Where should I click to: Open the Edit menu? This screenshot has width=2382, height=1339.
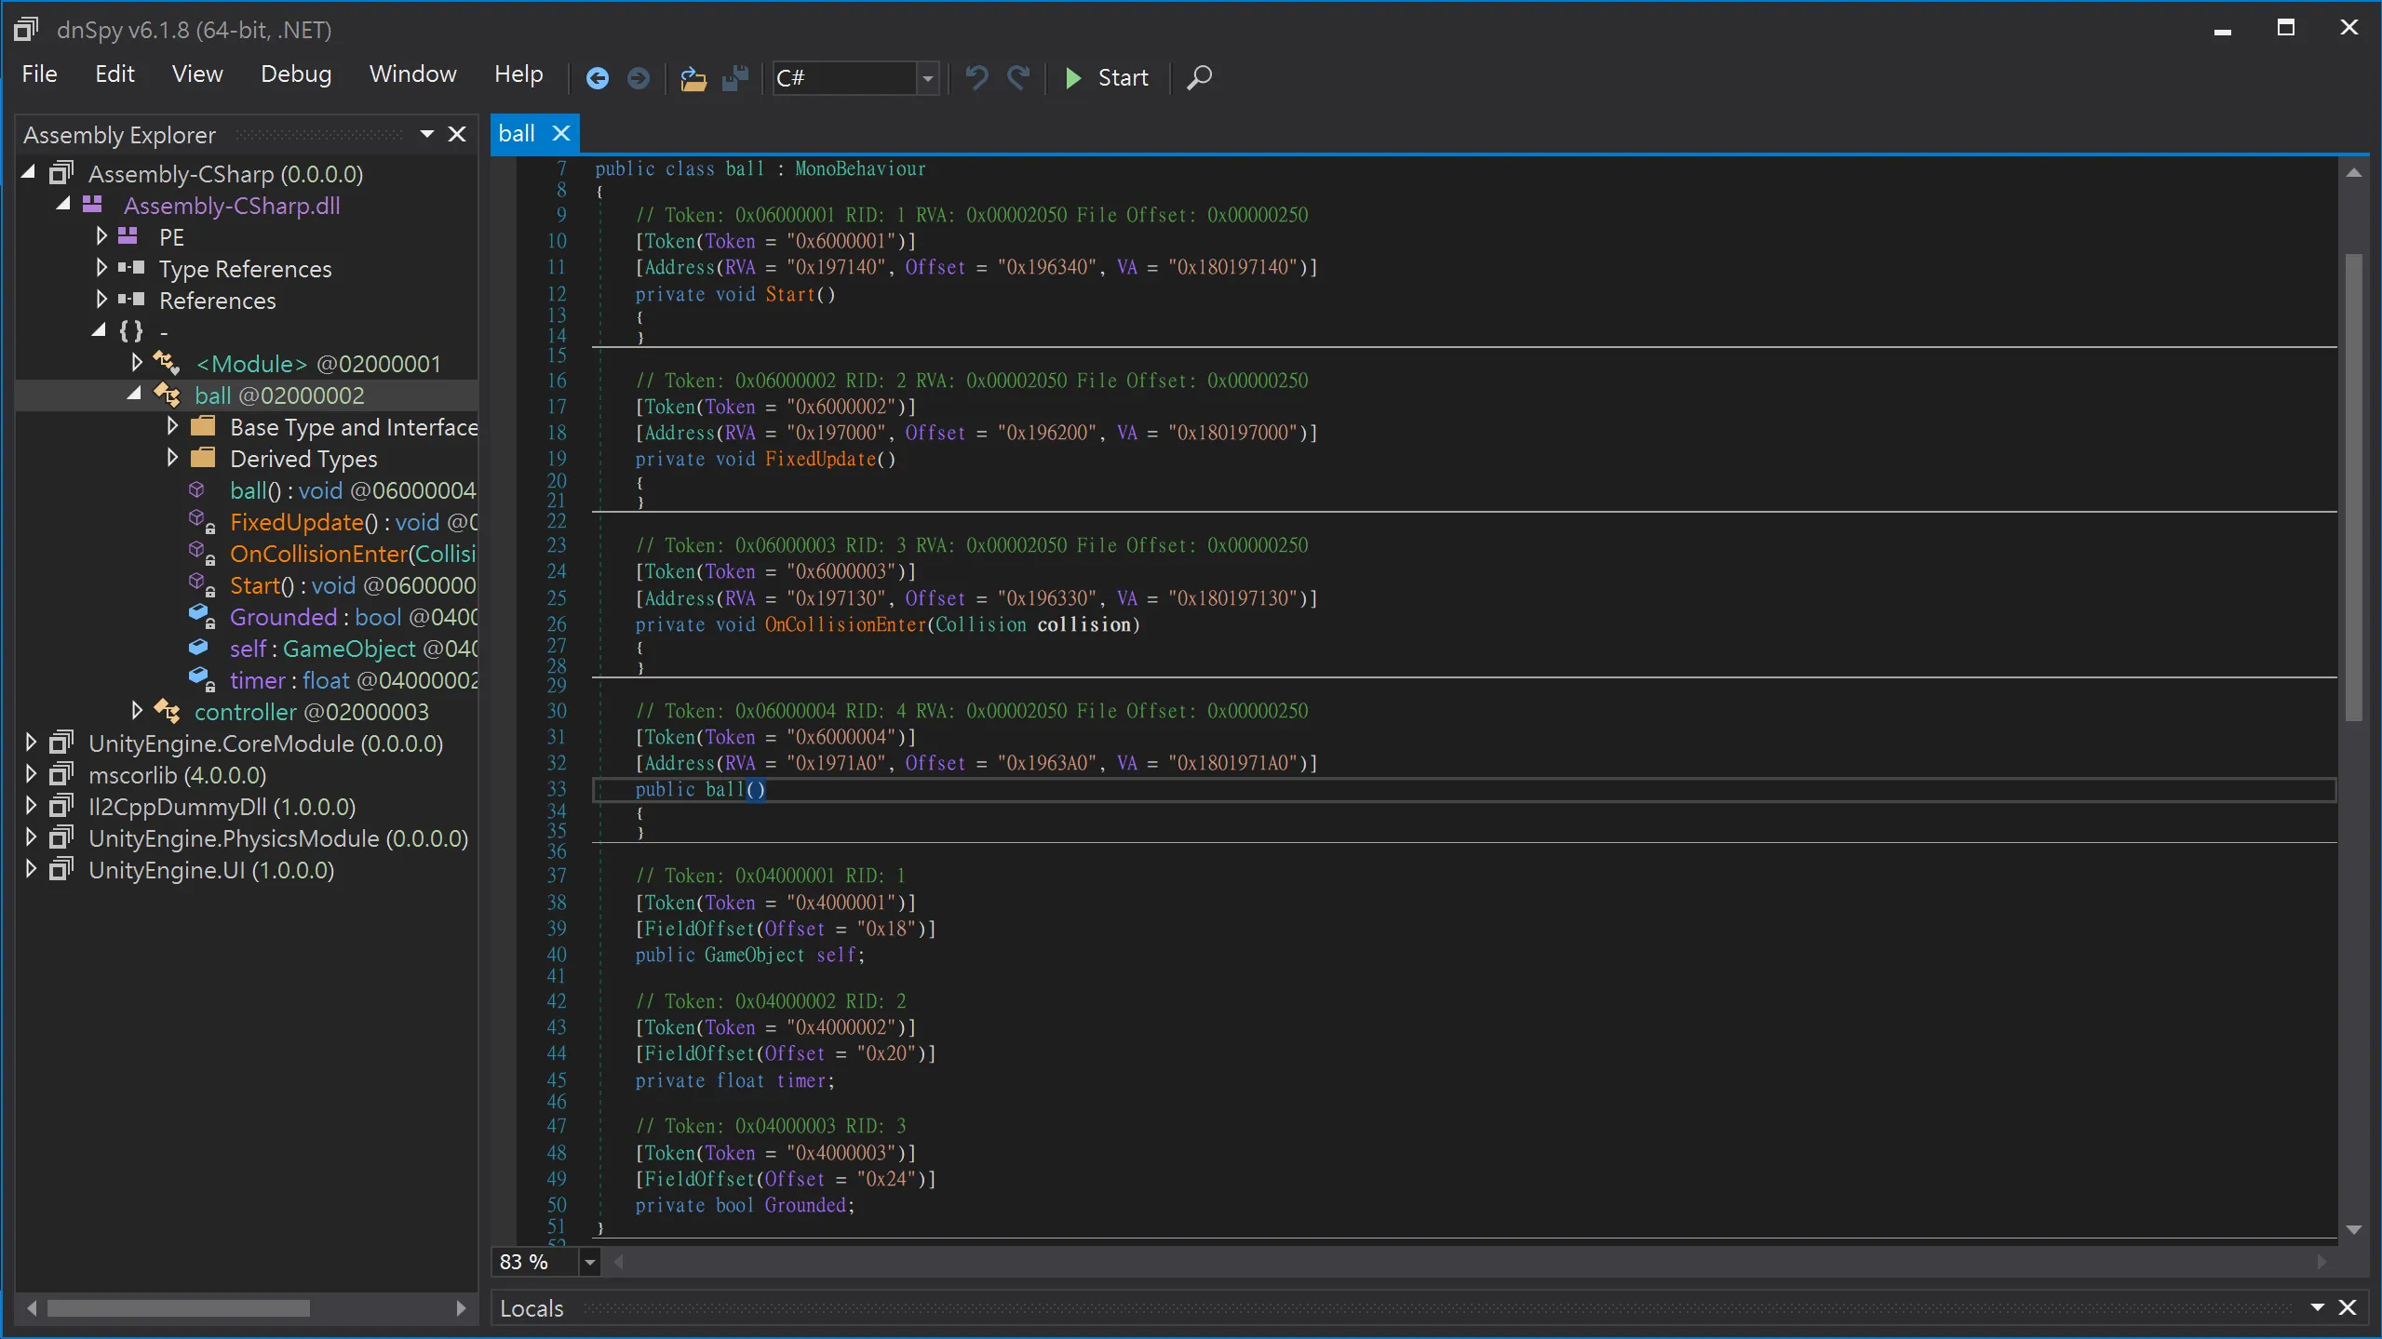pyautogui.click(x=114, y=74)
